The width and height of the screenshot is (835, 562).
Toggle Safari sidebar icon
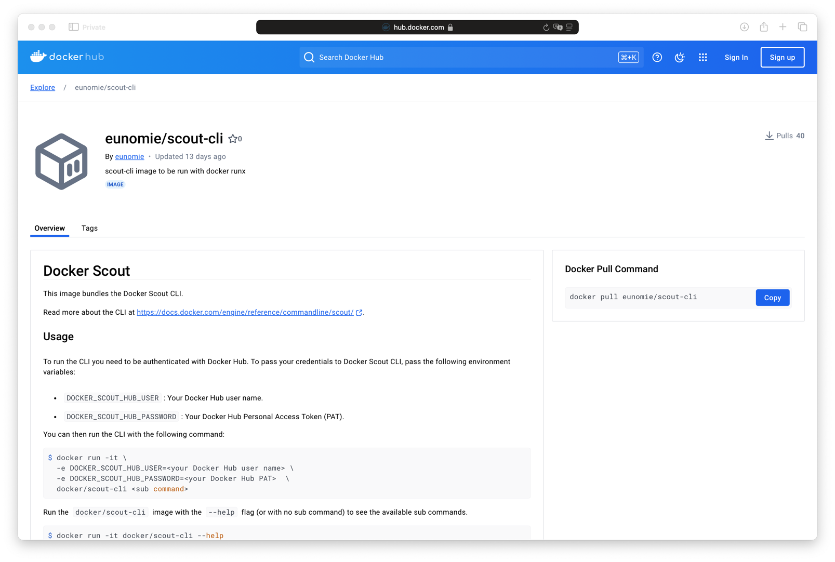[x=74, y=27]
